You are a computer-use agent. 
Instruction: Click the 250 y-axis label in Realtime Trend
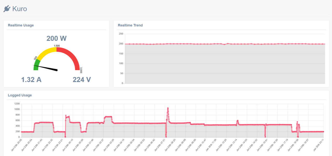coord(121,34)
